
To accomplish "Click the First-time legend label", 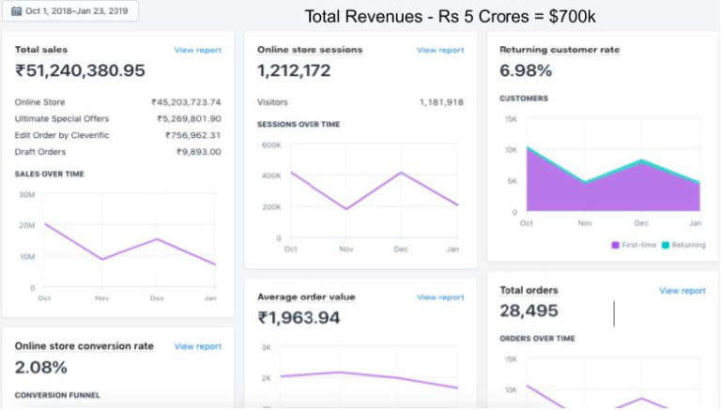I will (638, 245).
